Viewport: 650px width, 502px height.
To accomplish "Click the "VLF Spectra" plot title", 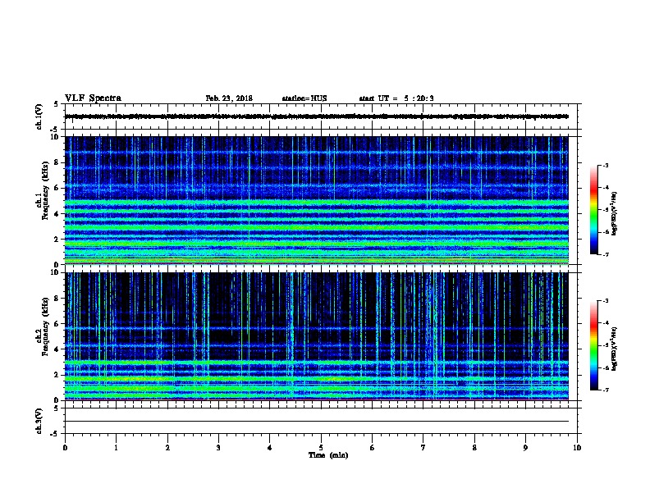I will coord(93,98).
